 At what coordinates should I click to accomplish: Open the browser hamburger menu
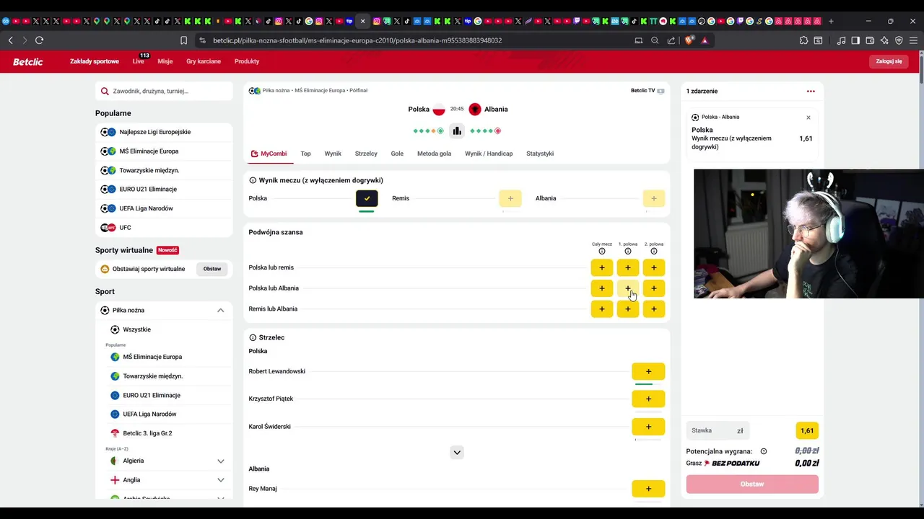[913, 40]
